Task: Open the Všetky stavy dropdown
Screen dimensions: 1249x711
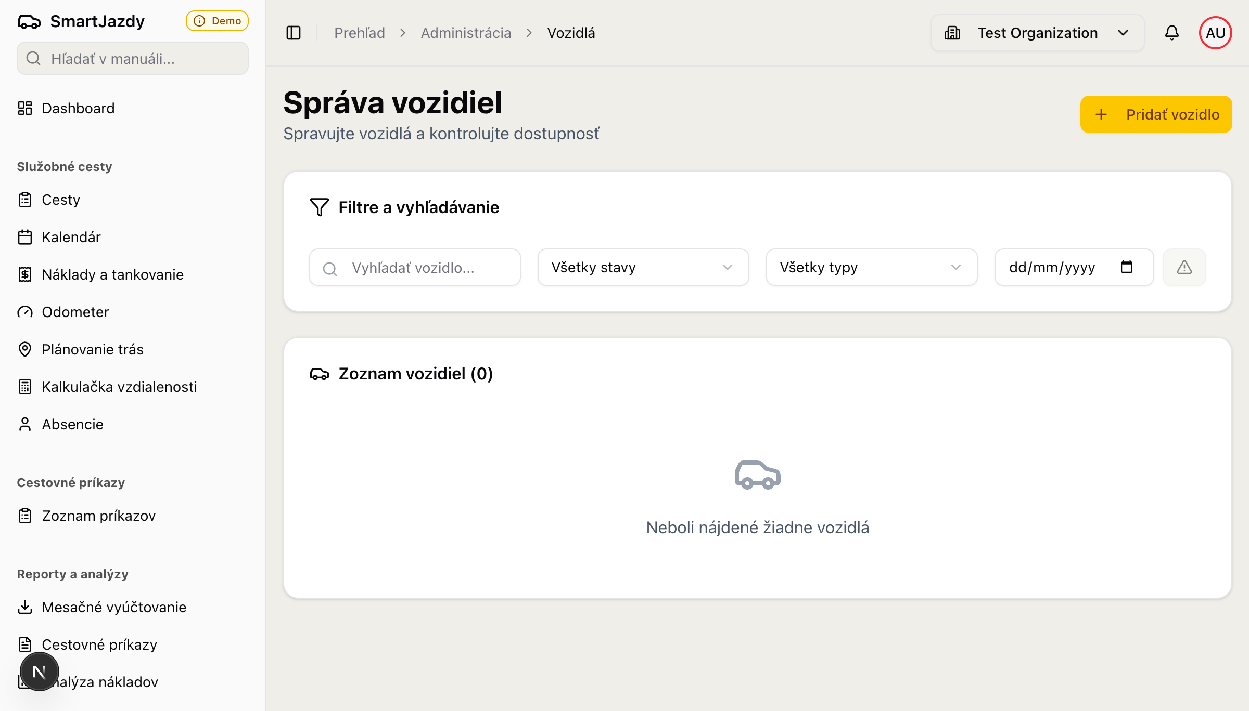Action: pos(643,267)
